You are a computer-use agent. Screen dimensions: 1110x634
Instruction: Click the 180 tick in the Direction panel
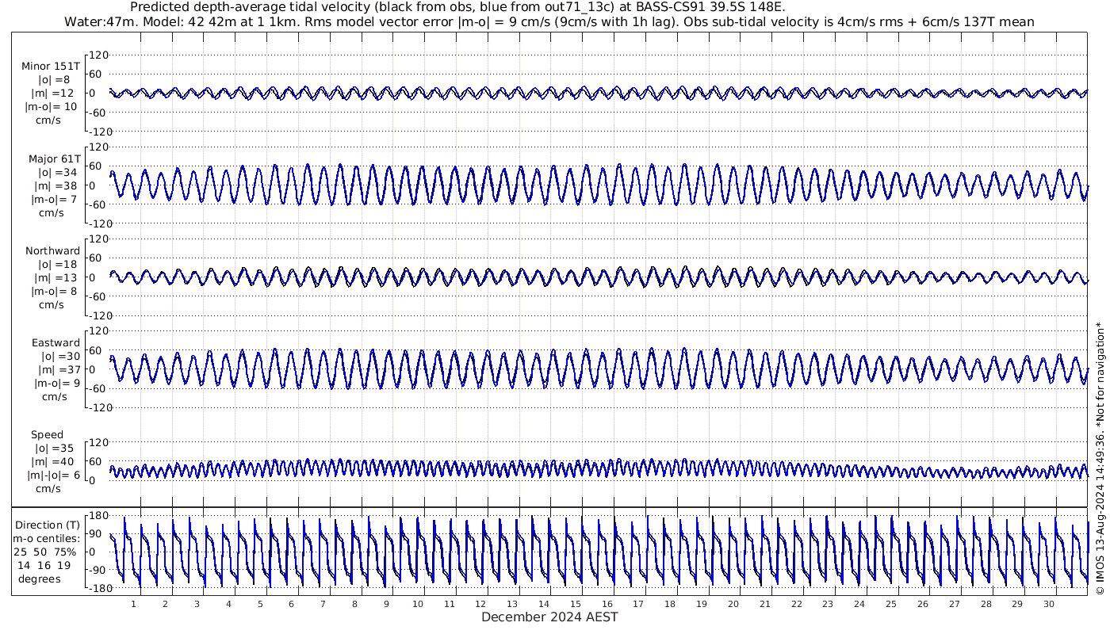click(x=98, y=516)
